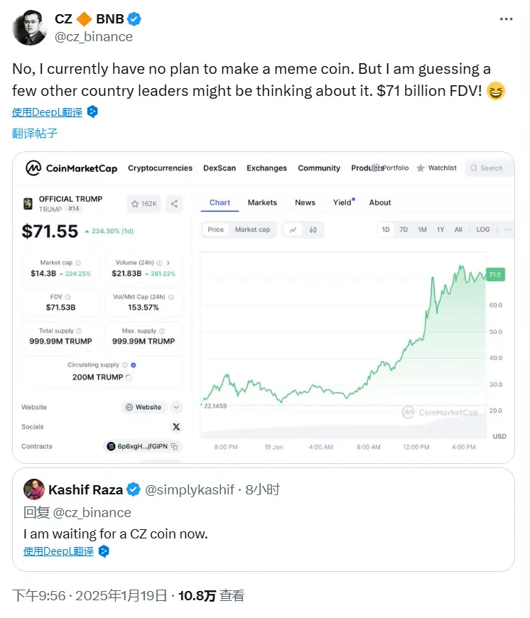Click the X social icon in Socials row

[x=176, y=427]
